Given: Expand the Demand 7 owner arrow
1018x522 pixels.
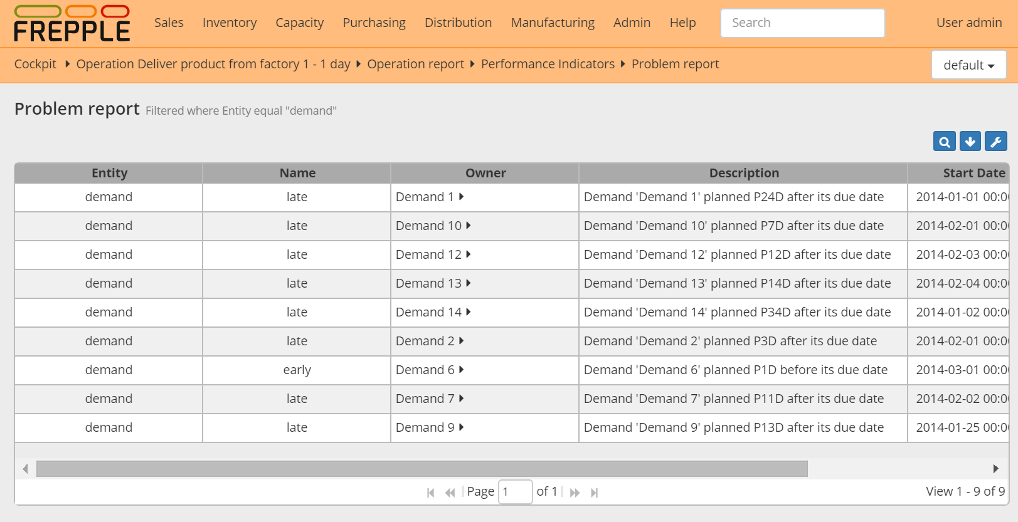Looking at the screenshot, I should click(462, 399).
